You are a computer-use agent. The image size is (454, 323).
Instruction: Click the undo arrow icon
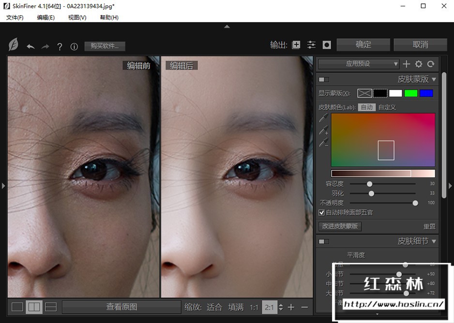tap(30, 47)
